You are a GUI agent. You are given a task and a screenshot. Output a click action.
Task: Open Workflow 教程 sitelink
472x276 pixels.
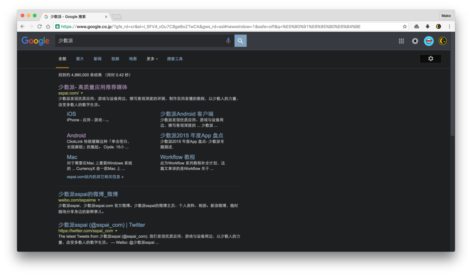coord(177,157)
